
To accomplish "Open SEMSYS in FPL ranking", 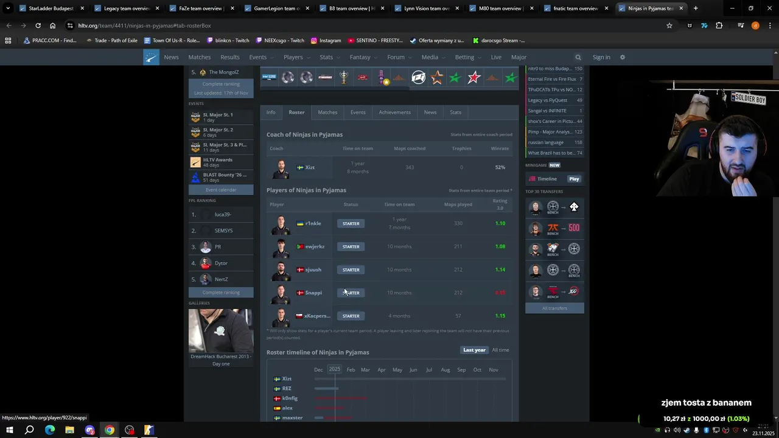I will [223, 231].
